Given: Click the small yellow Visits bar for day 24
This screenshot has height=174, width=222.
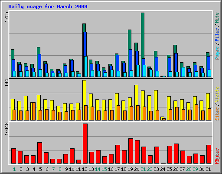Looking at the screenshot, I should tap(162, 118).
